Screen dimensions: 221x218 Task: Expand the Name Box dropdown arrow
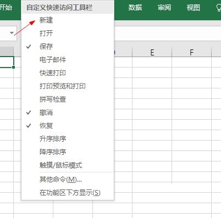(x=12, y=33)
